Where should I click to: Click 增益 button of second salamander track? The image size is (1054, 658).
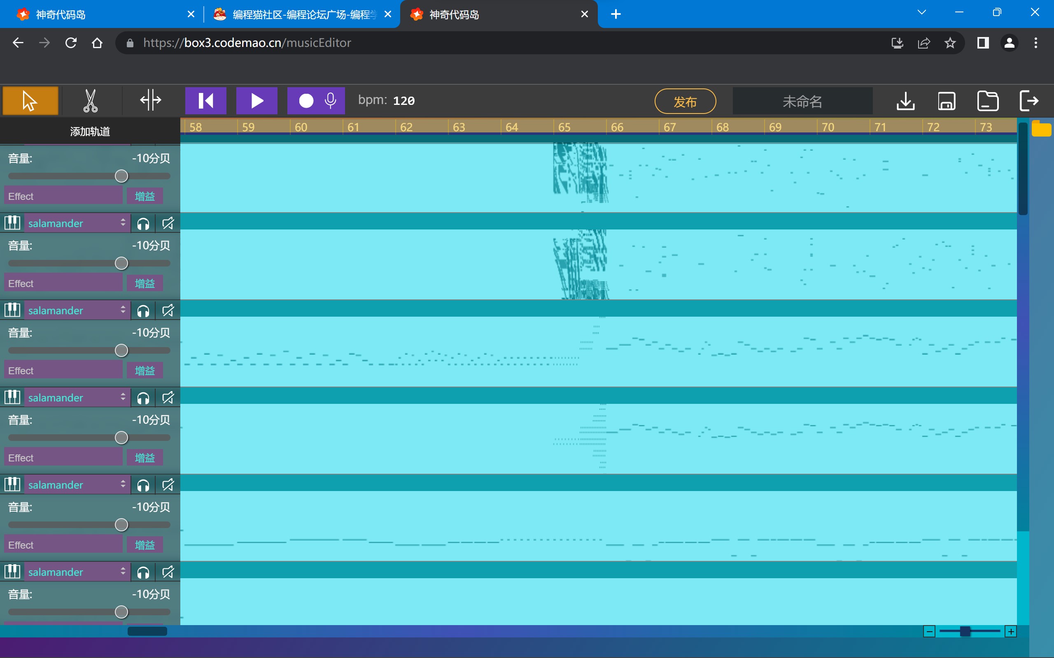[x=145, y=371]
